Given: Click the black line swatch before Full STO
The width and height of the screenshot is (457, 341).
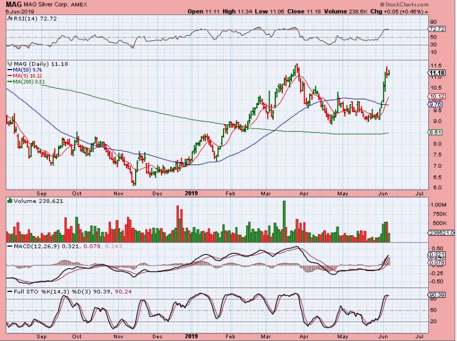Looking at the screenshot, I should click(10, 292).
